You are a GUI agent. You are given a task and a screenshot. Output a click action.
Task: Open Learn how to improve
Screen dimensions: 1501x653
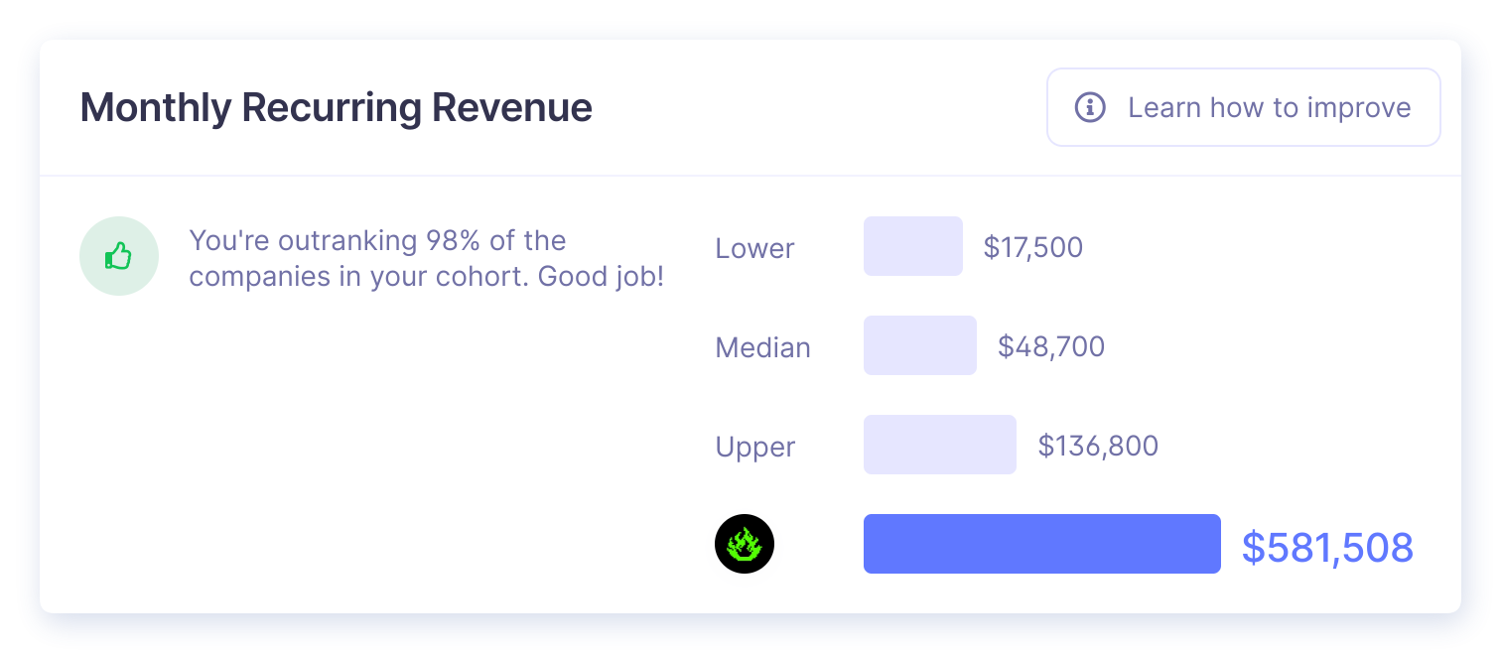1243,107
